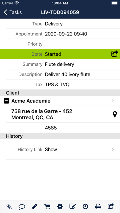Change state using the green row arrow icon
The width and height of the screenshot is (120, 213).
pos(114,54)
